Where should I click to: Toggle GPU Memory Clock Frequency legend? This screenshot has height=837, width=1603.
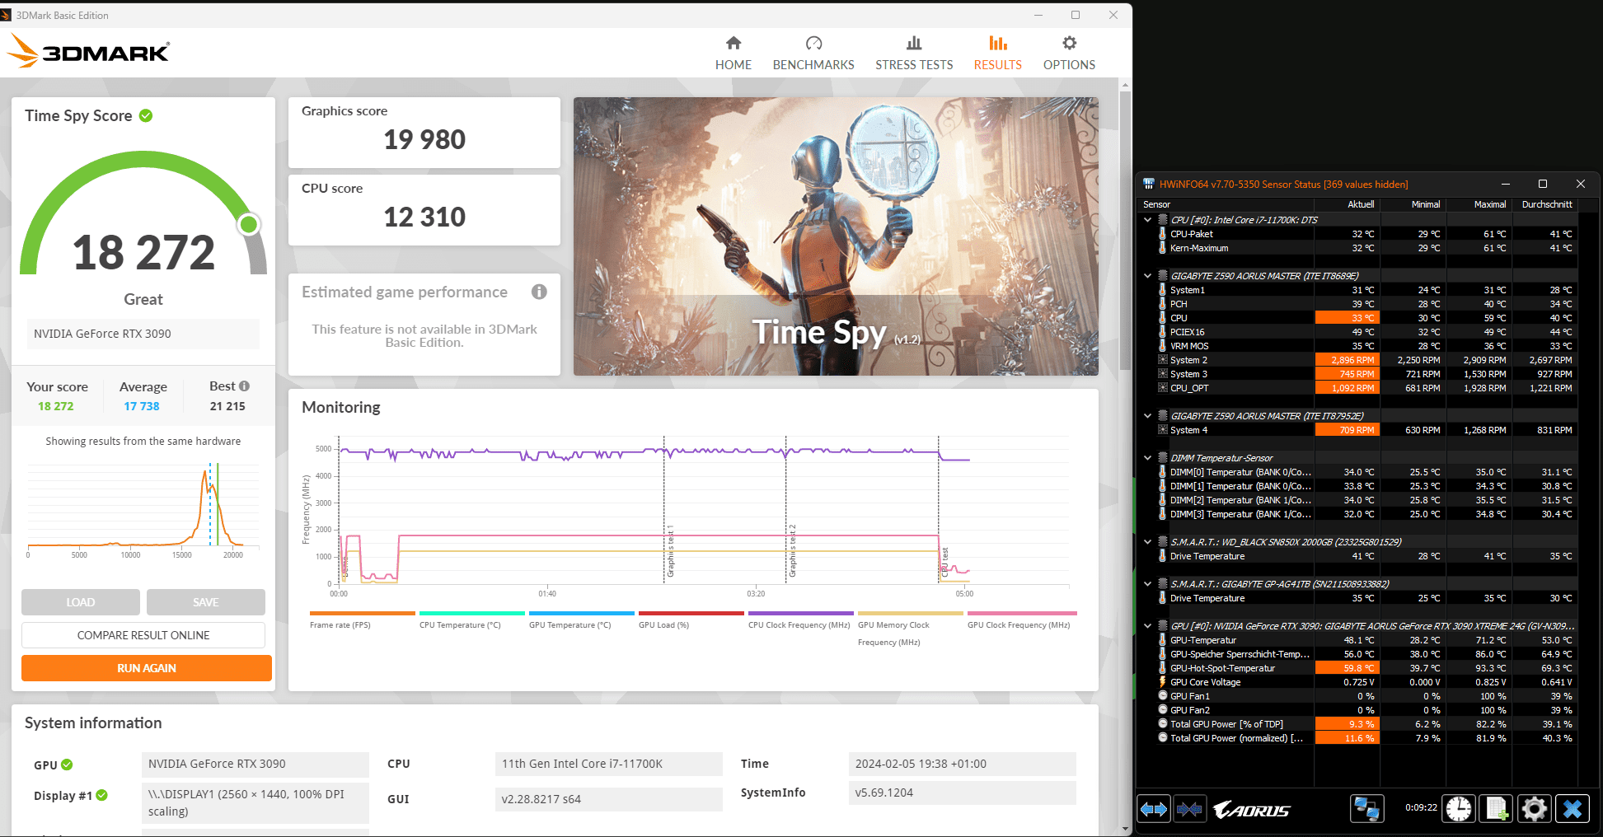click(910, 629)
